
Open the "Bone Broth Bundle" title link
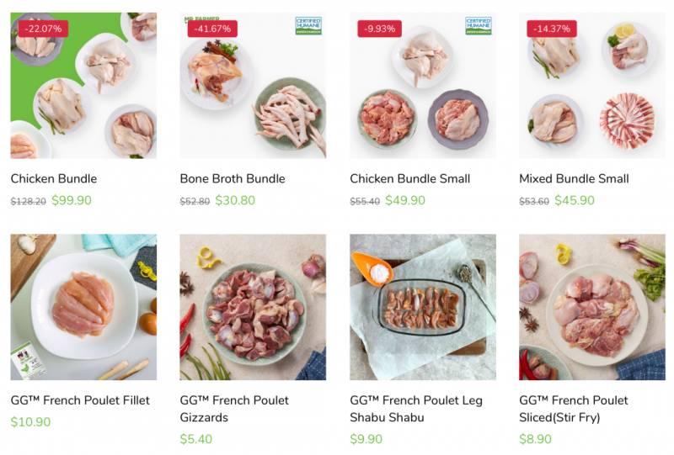pyautogui.click(x=233, y=178)
